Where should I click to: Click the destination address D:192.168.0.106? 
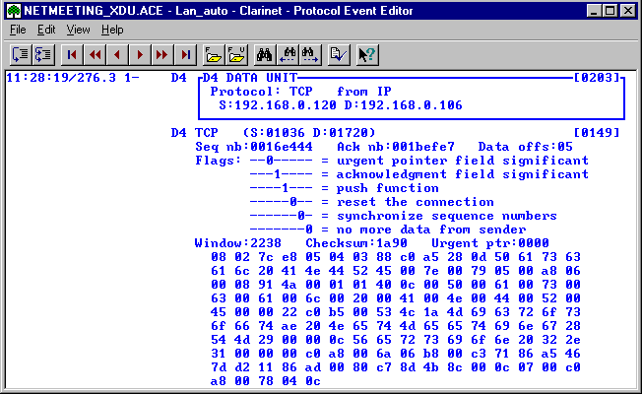[x=404, y=105]
